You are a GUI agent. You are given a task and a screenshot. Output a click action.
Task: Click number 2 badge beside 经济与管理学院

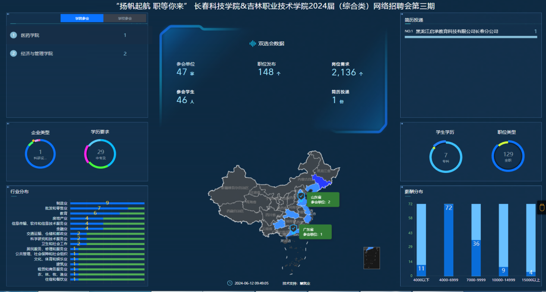point(13,54)
